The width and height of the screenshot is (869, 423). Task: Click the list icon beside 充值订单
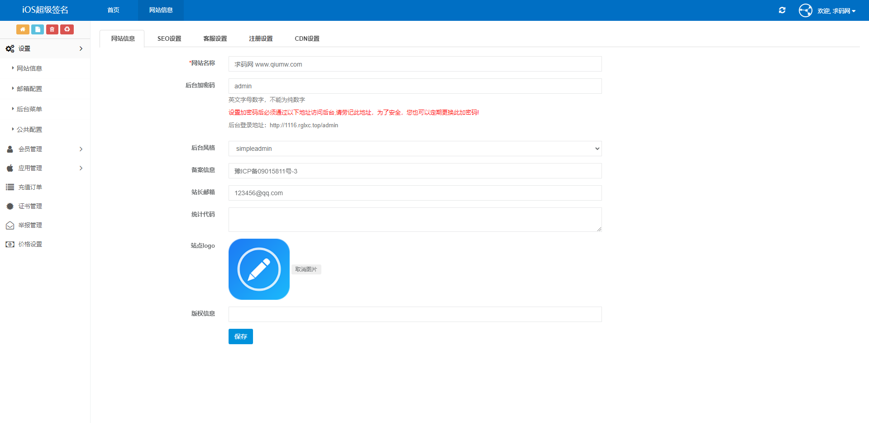[x=10, y=187]
